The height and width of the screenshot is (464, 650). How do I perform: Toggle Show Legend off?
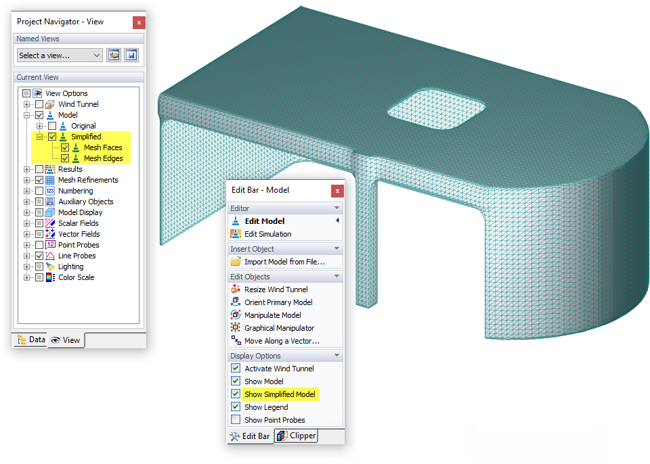click(x=237, y=407)
